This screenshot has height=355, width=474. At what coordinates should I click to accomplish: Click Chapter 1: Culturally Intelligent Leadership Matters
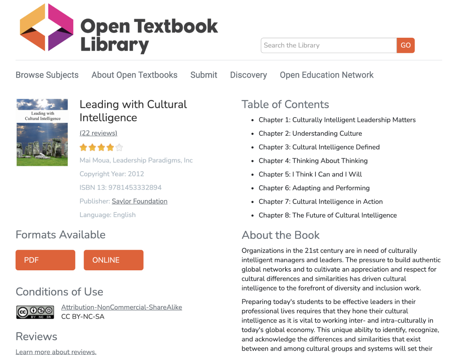point(337,120)
